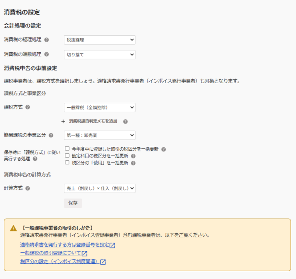Click the 保存 button
296x279 pixels.
click(x=73, y=203)
